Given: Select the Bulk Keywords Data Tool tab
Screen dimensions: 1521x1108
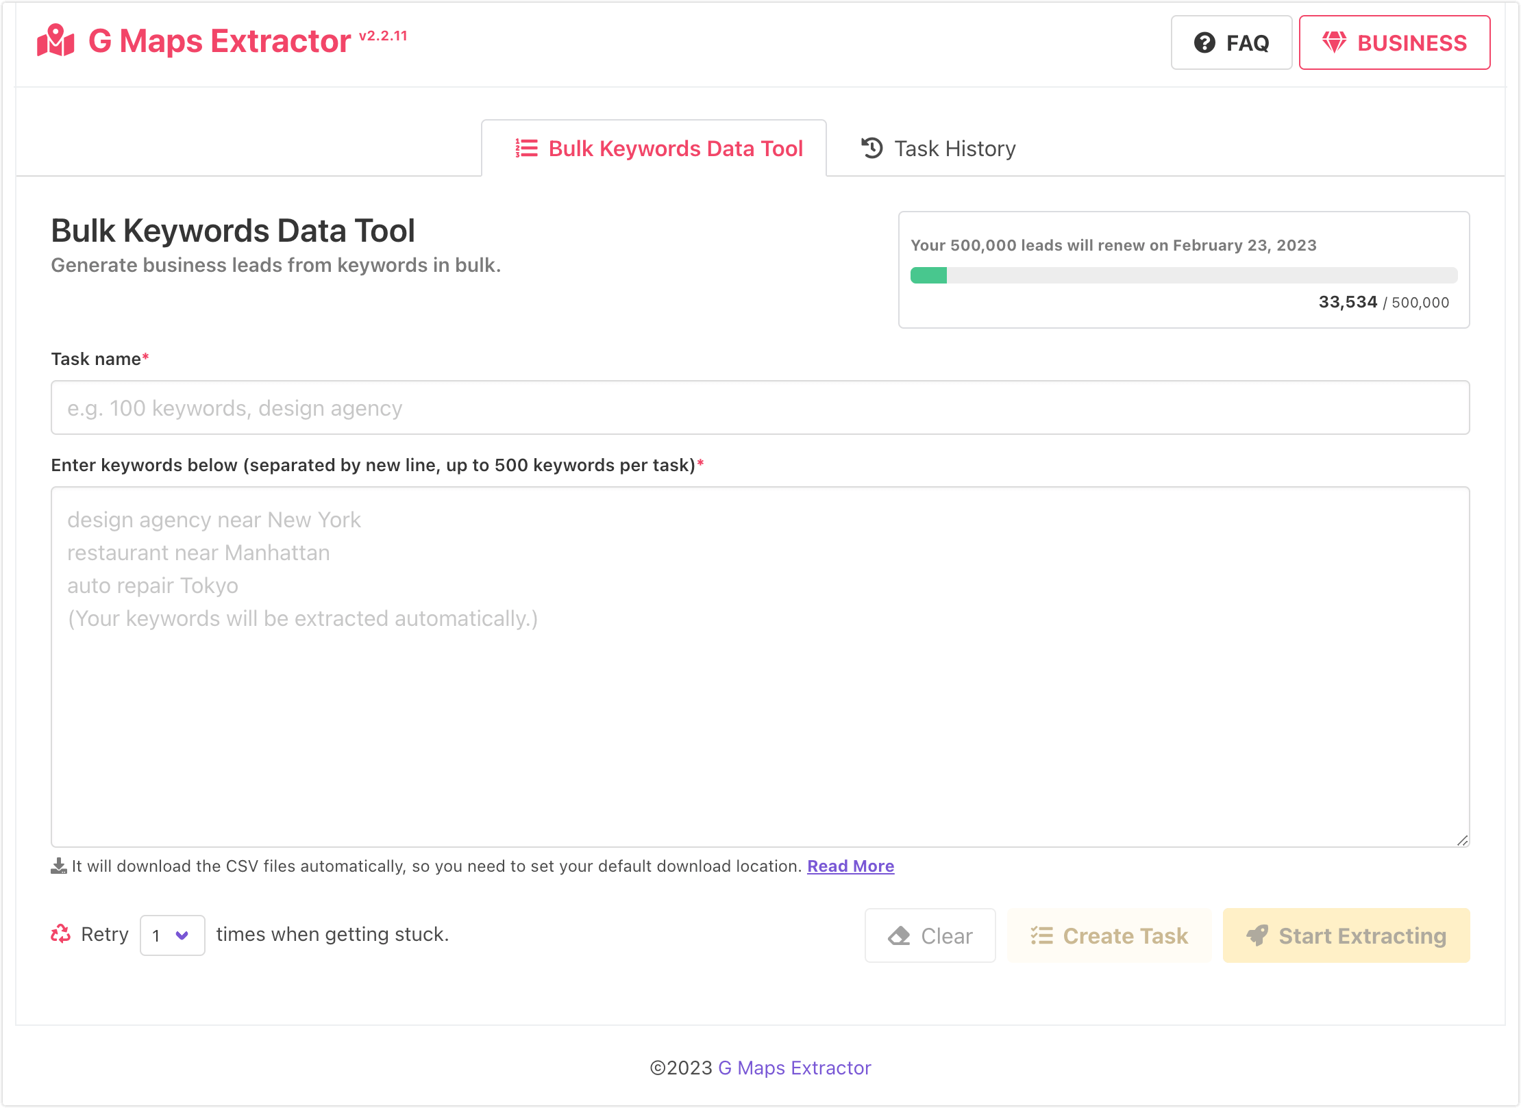Looking at the screenshot, I should tap(654, 149).
